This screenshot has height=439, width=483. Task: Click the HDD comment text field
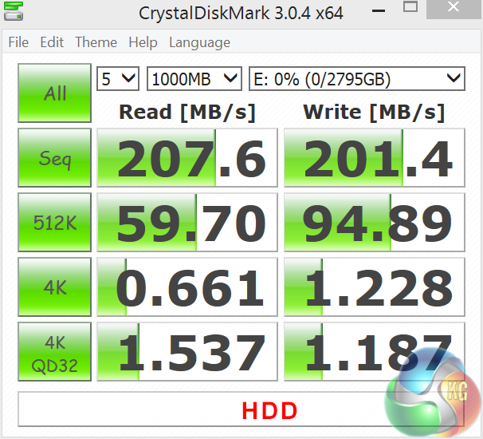[x=241, y=409]
